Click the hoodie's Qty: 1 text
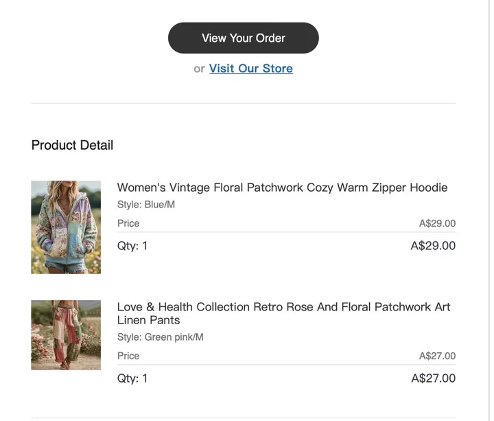The width and height of the screenshot is (494, 421). pyautogui.click(x=132, y=246)
